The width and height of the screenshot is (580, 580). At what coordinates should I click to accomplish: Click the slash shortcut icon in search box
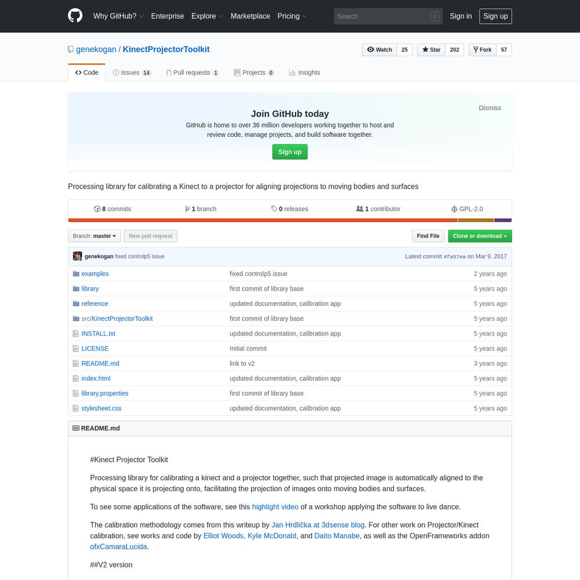click(x=434, y=16)
